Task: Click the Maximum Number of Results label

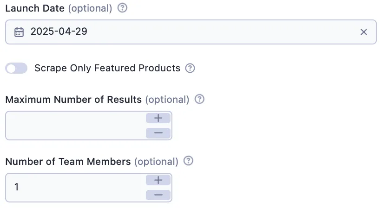Action: (73, 100)
